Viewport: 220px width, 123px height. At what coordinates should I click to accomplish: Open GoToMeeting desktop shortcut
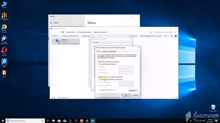[x=4, y=17]
